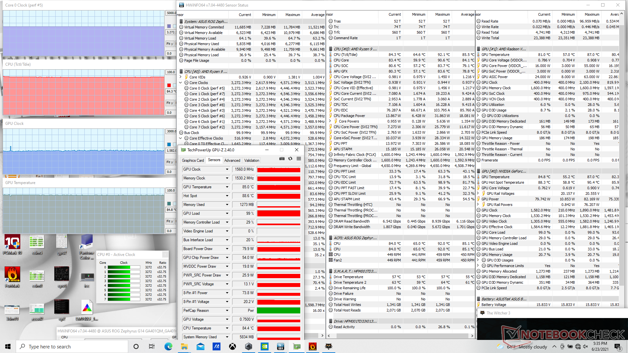Launch Microsoft Edge from the taskbar
This screenshot has height=353, width=628.
click(168, 346)
